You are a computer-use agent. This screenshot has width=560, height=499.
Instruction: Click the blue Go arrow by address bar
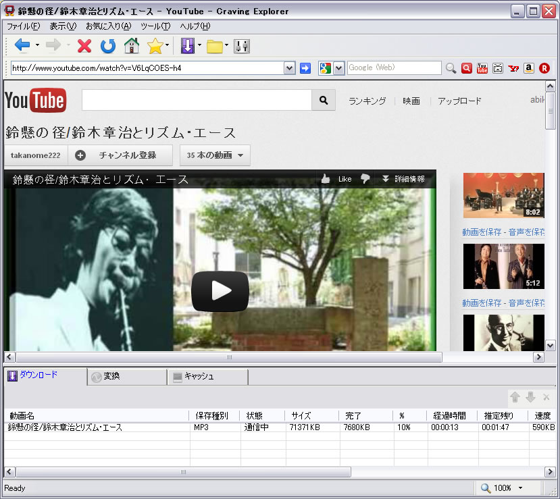[x=305, y=68]
